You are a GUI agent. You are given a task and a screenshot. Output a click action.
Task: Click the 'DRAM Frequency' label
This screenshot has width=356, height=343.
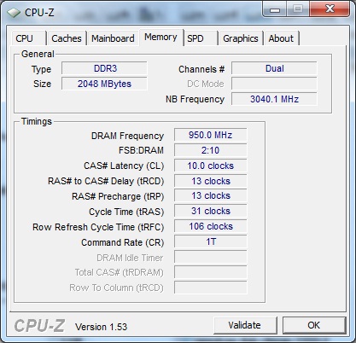point(127,136)
